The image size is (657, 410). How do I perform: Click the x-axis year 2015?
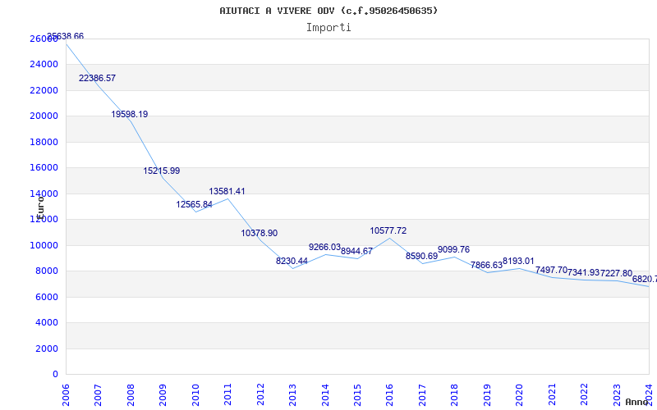[x=357, y=394]
